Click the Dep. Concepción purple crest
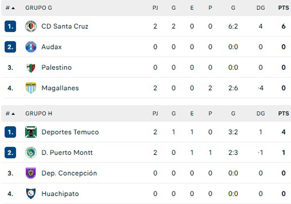 click(x=31, y=173)
